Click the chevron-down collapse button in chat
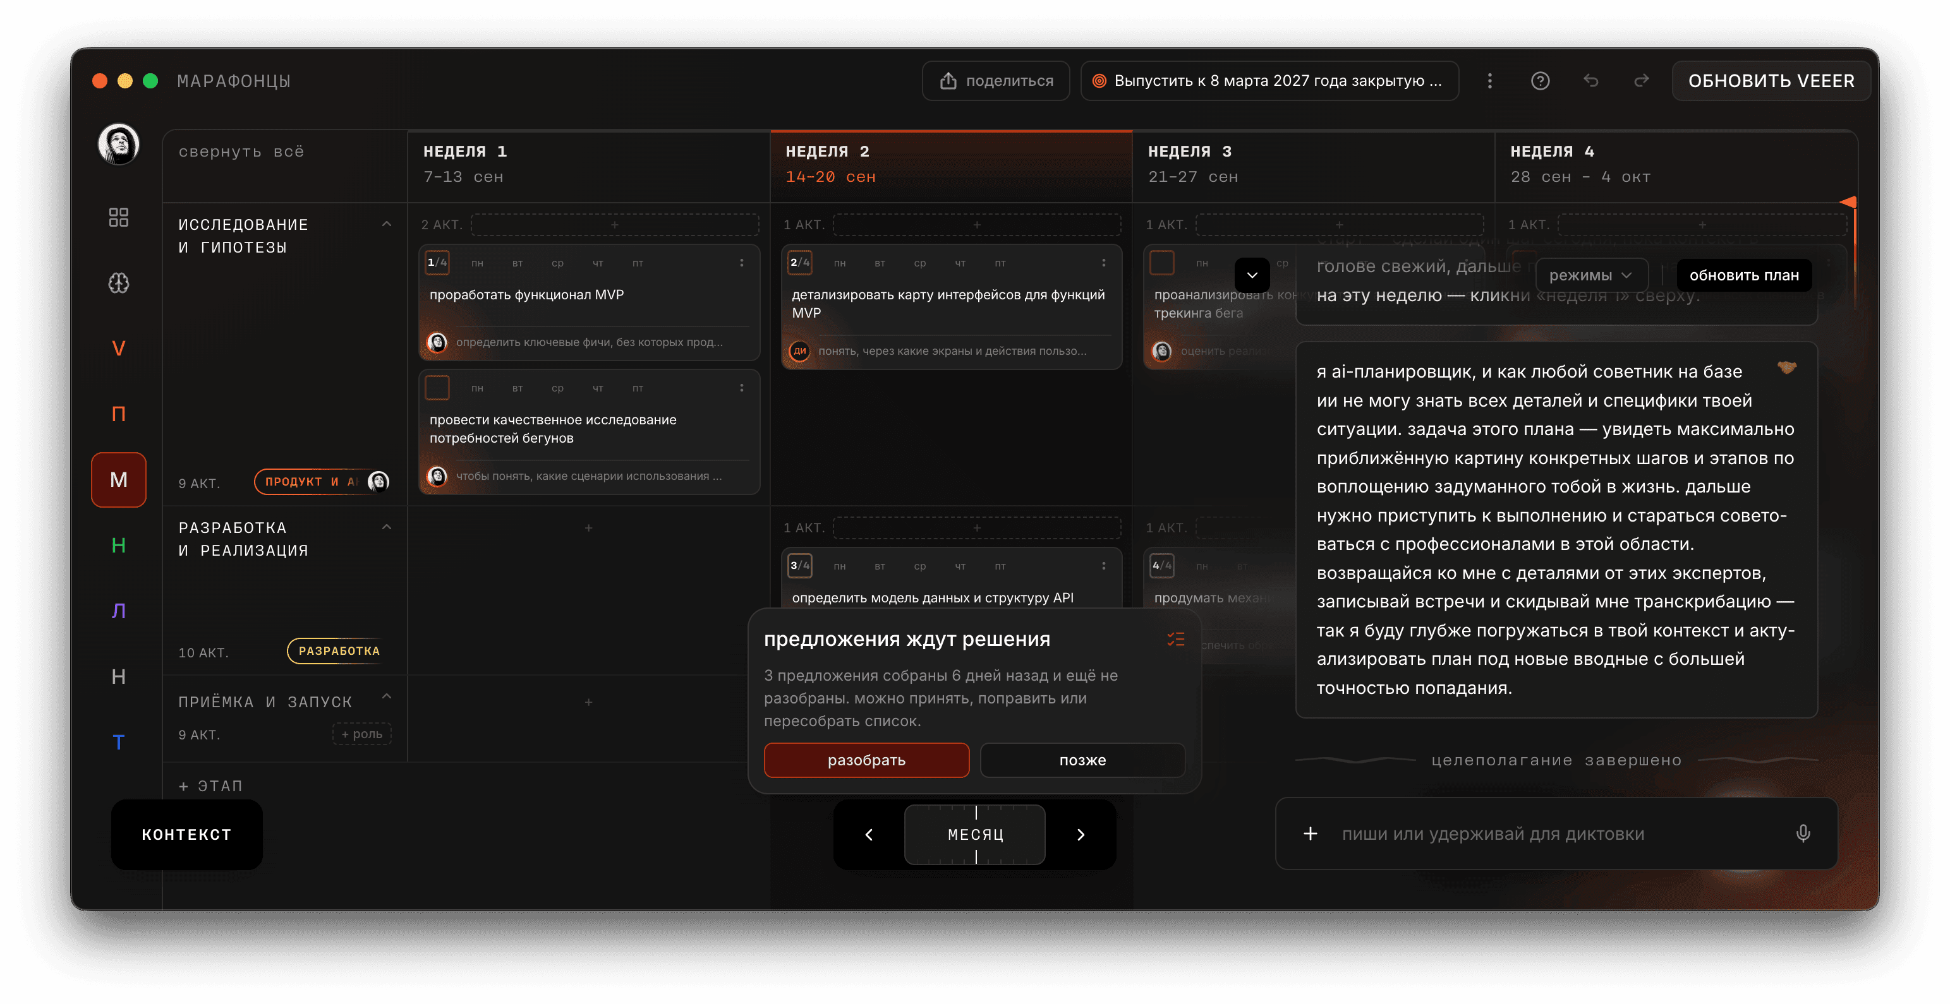Viewport: 1950px width, 1004px height. (x=1252, y=275)
